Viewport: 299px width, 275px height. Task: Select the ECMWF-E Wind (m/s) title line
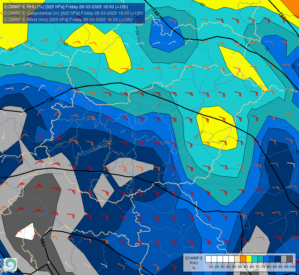pyautogui.click(x=68, y=20)
